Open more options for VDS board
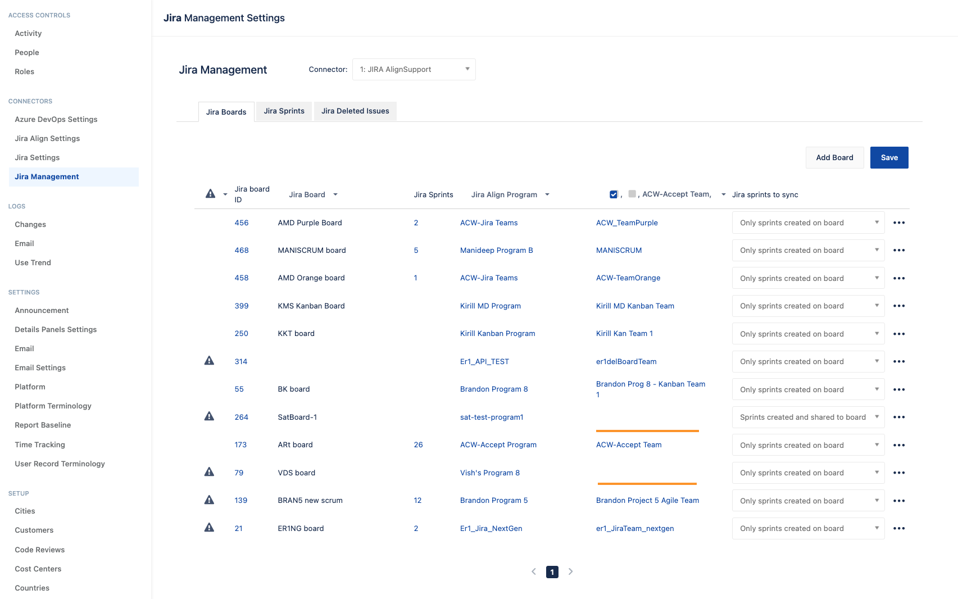958x599 pixels. coord(899,473)
